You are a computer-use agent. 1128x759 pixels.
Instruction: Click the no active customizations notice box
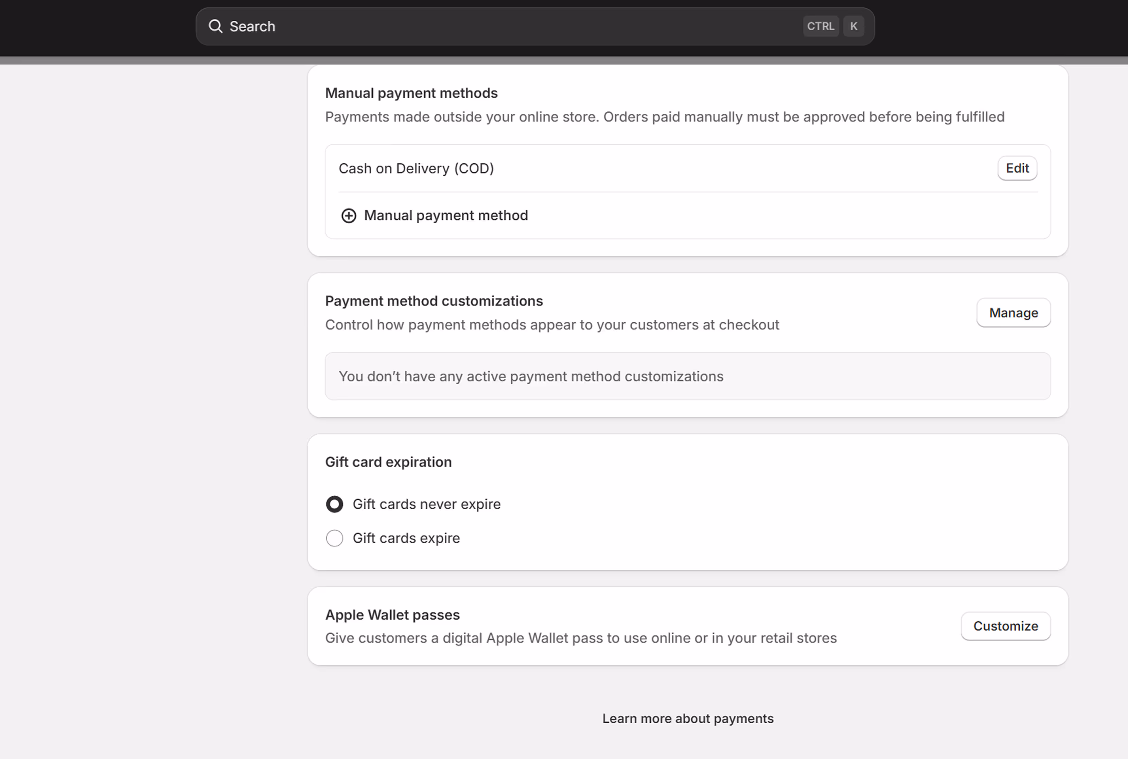click(x=687, y=376)
